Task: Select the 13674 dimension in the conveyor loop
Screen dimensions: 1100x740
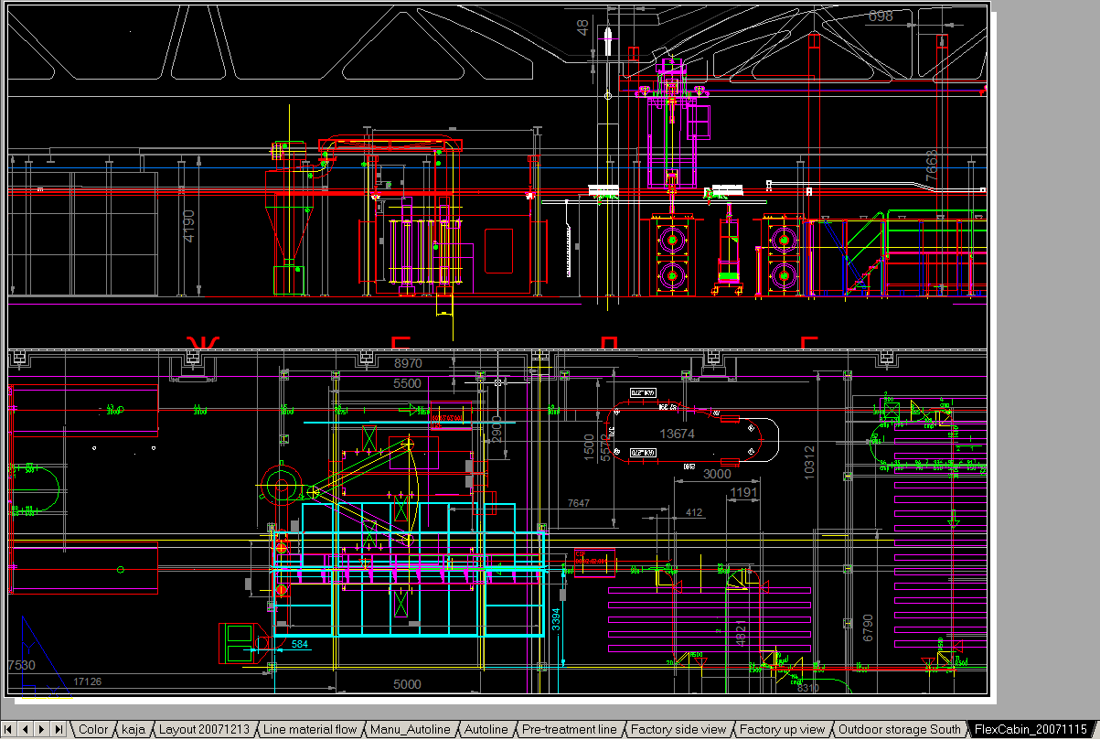Action: click(x=677, y=434)
